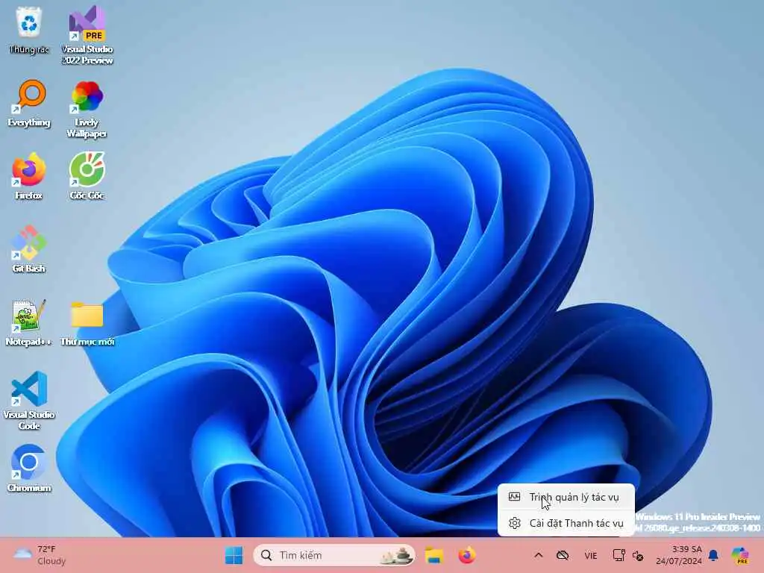This screenshot has width=764, height=573.
Task: Click the Lively Wallpaper desktop icon
Action: (87, 109)
